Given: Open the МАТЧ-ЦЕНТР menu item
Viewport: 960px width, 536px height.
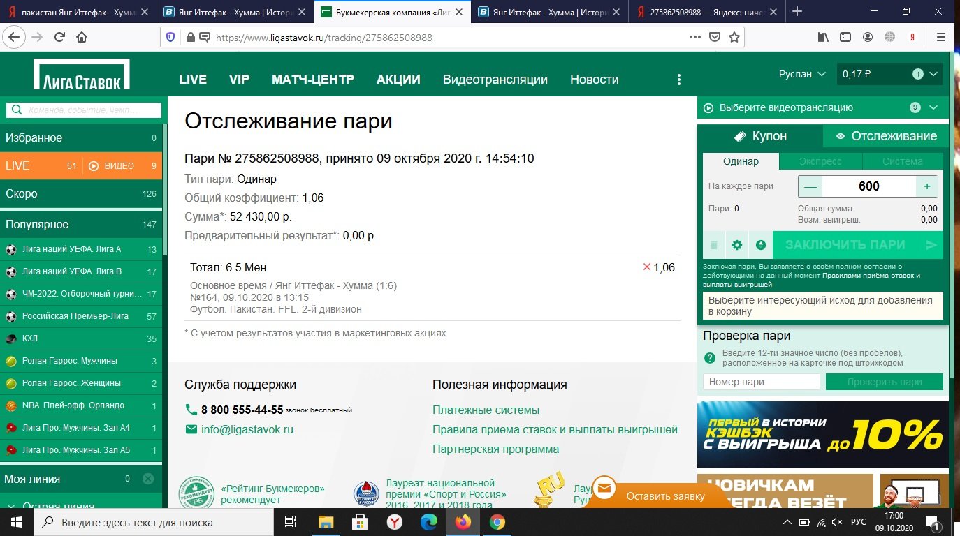Looking at the screenshot, I should [312, 80].
